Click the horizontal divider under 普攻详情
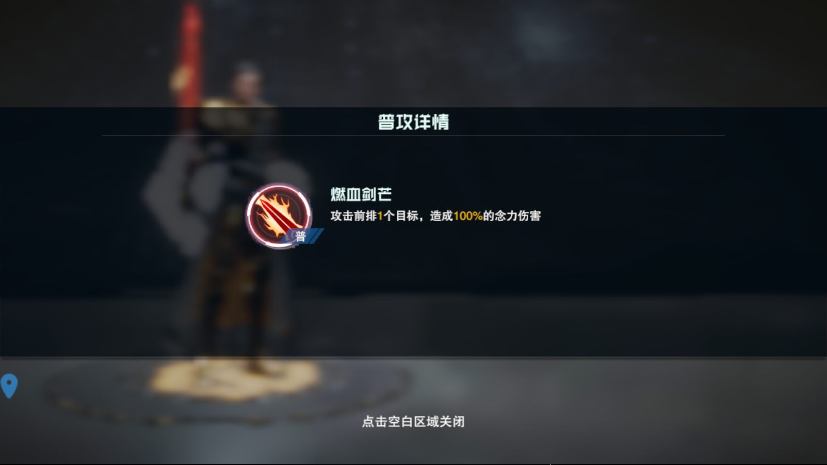 click(413, 136)
